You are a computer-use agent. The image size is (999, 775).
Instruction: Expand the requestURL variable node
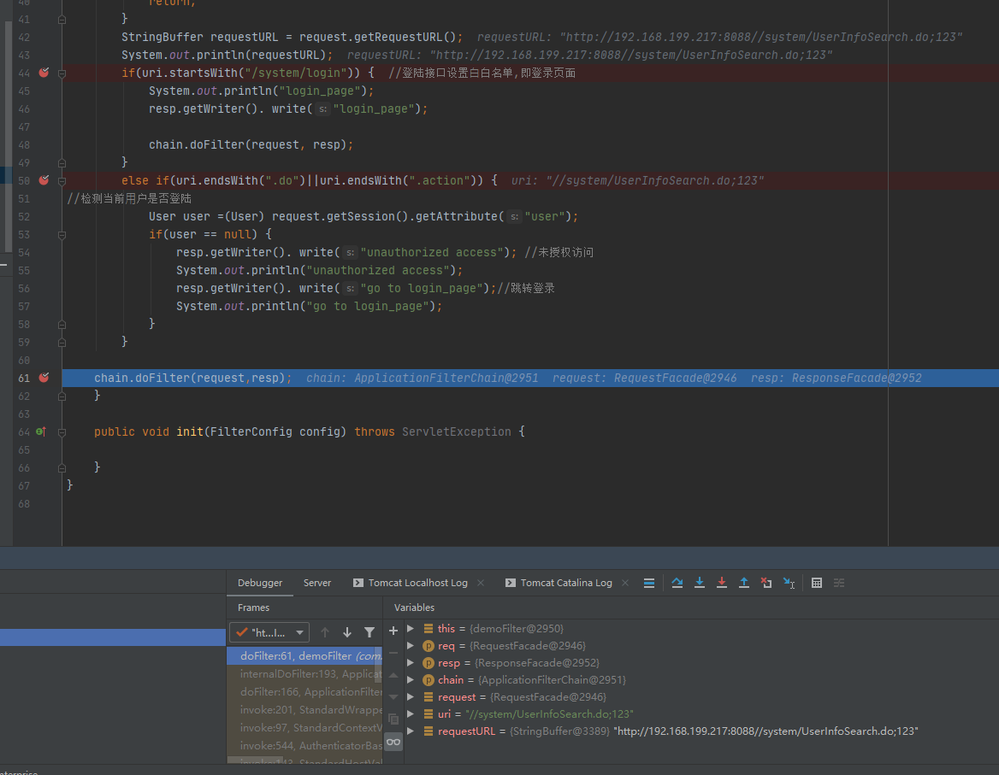411,731
